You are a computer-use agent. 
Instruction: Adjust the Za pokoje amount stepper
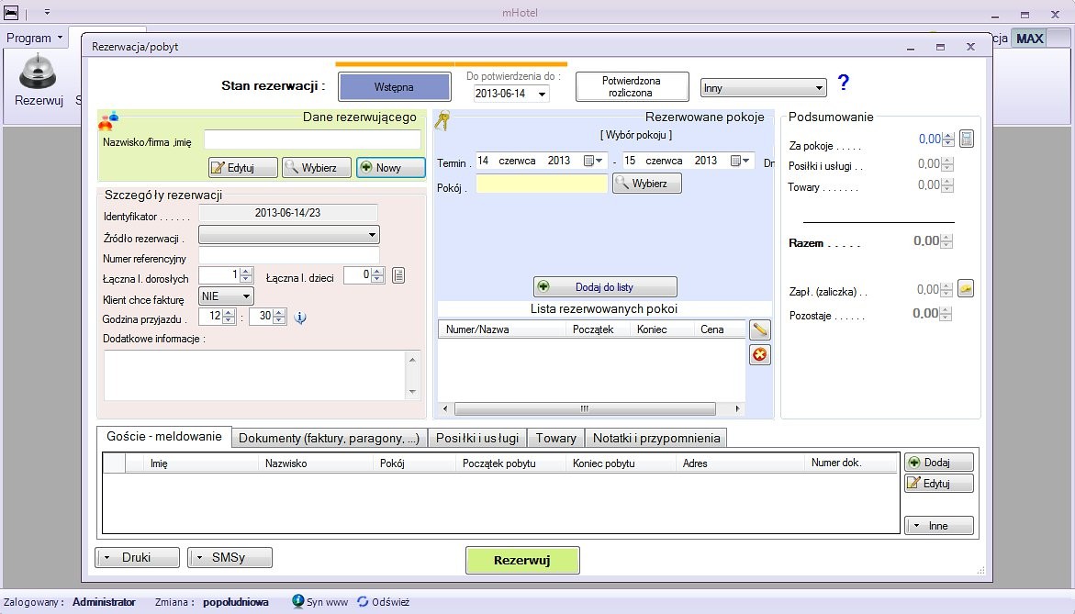click(x=948, y=140)
